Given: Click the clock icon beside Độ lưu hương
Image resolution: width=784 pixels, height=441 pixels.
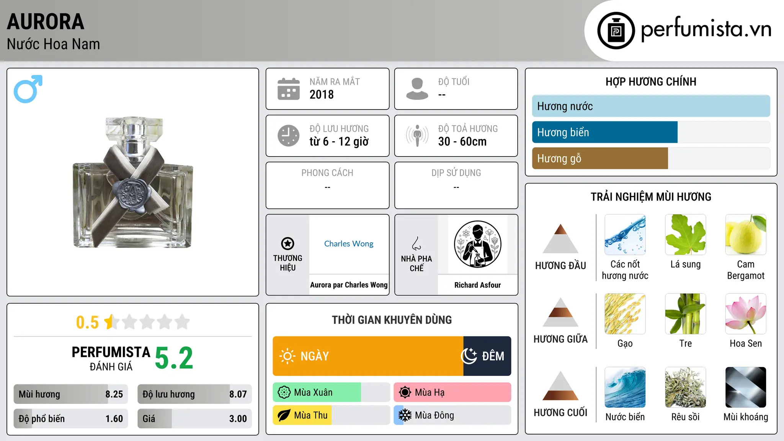Looking at the screenshot, I should click(x=288, y=136).
